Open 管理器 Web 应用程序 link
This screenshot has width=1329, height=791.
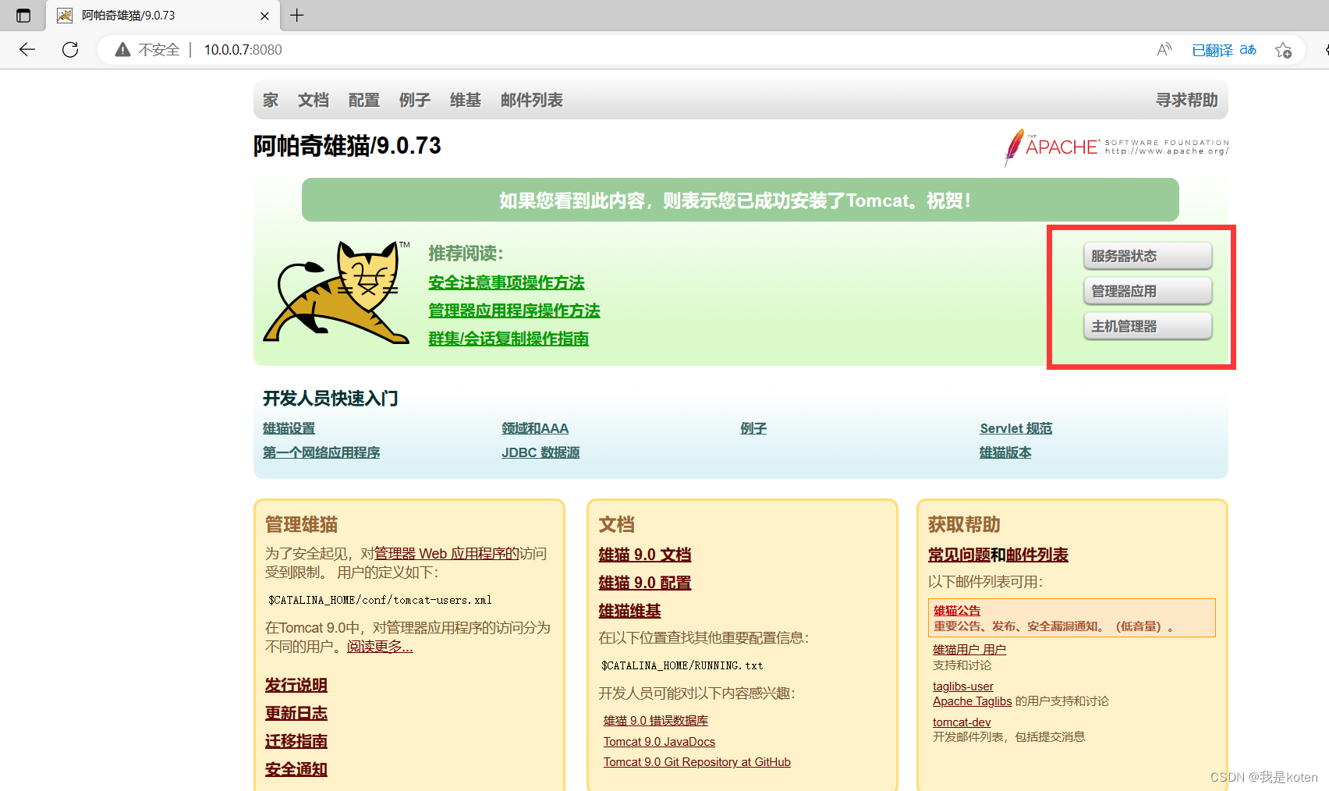(x=447, y=553)
